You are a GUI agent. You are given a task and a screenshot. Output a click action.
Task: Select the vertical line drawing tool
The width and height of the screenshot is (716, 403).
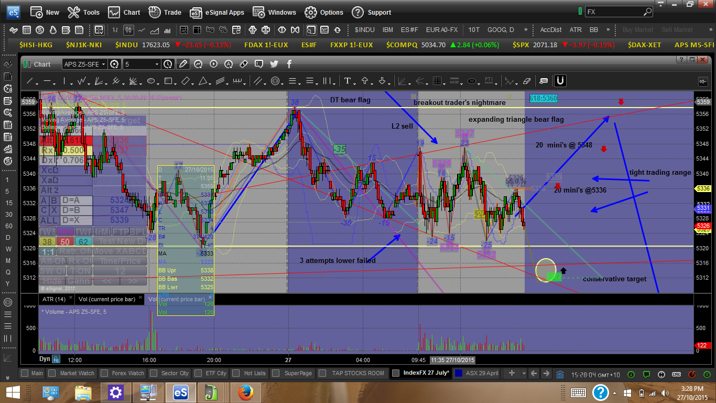64,81
